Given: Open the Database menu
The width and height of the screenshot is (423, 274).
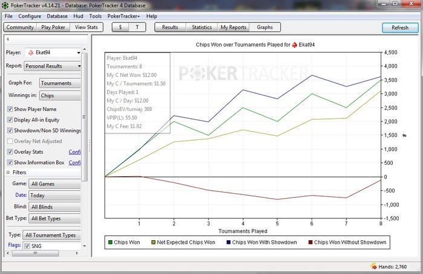Looking at the screenshot, I should 57,16.
